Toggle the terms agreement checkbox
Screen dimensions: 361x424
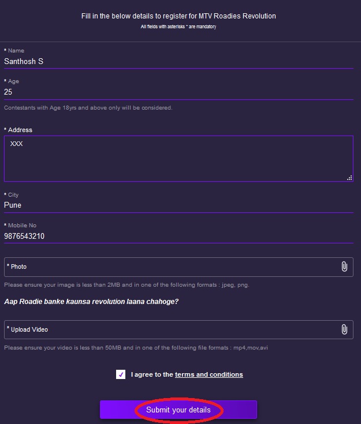pos(121,374)
